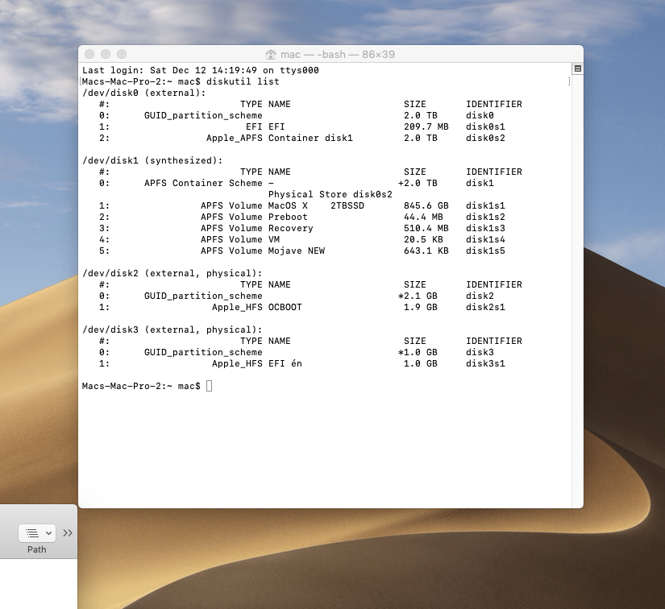Click the 'disk0s2' identifier
Viewport: 665px width, 609px height.
point(485,138)
